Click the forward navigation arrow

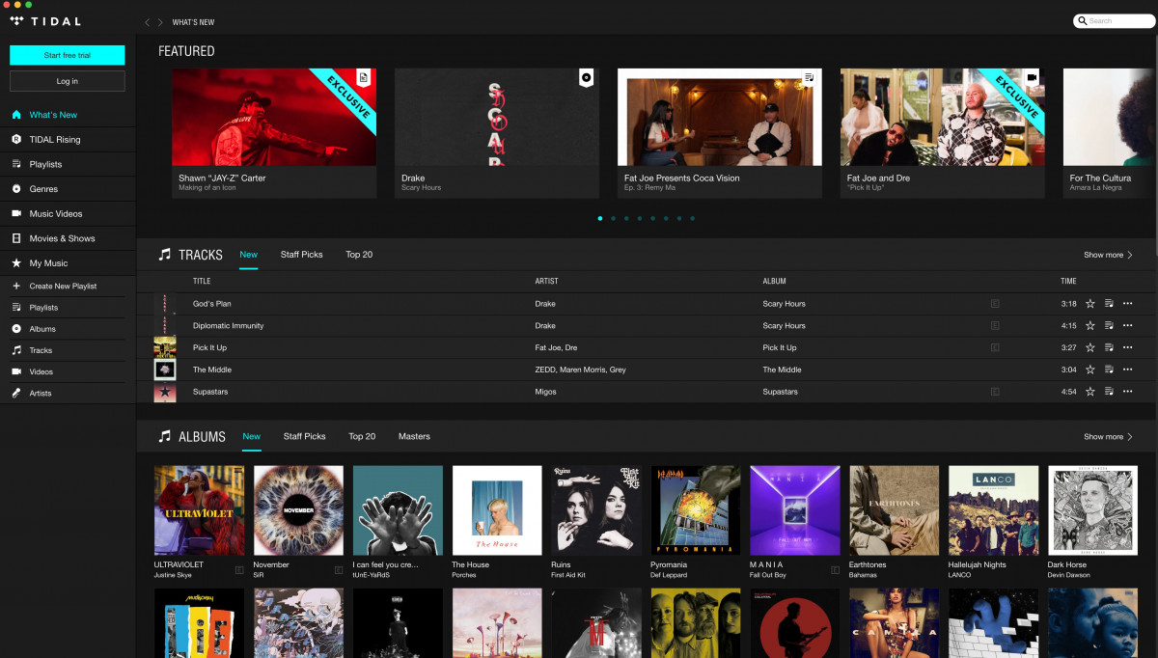tap(160, 22)
